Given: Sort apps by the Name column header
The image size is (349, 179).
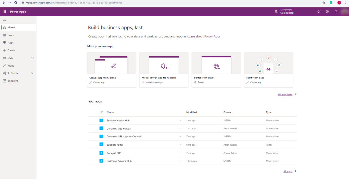Looking at the screenshot, I should [x=110, y=112].
